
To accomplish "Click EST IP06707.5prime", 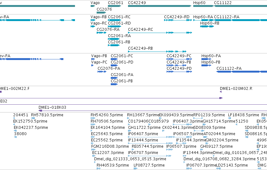I will point(143,153).
